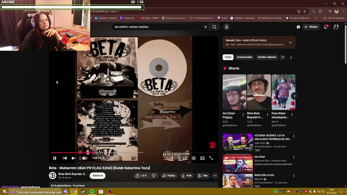
Task: Start a voice search with the microphone
Action: click(227, 27)
